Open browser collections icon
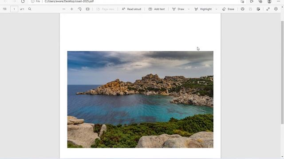Viewport: 284px width, 159px height. click(x=260, y=1)
